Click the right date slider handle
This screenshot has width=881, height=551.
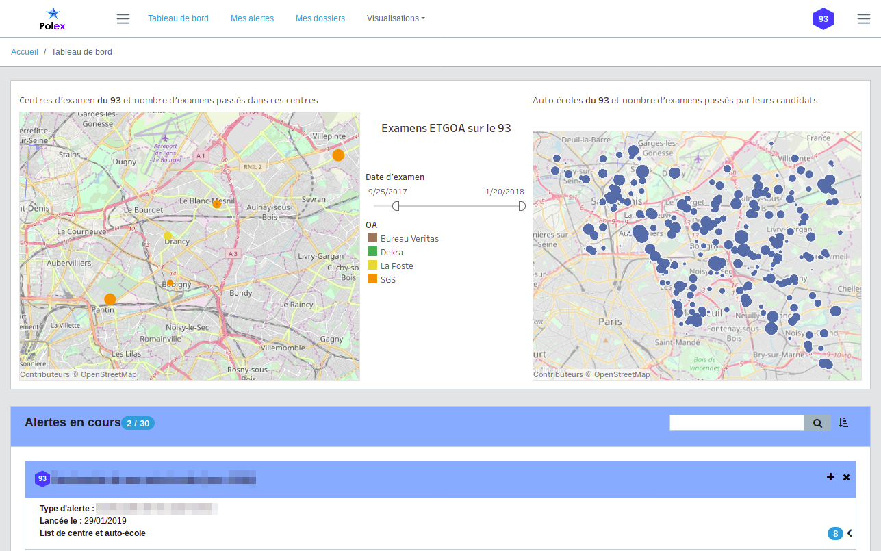pyautogui.click(x=522, y=206)
